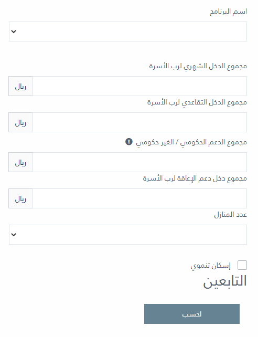The width and height of the screenshot is (258, 337).
Task: Click the chevron arrow of اسم البرنامج
Action: click(14, 31)
